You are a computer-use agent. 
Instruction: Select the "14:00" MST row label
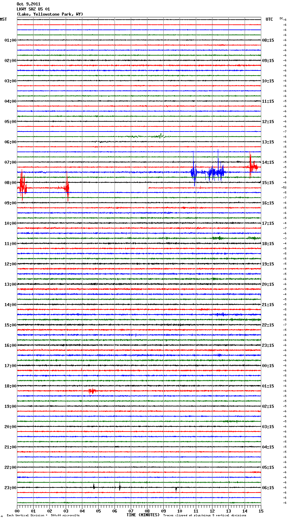[11, 305]
